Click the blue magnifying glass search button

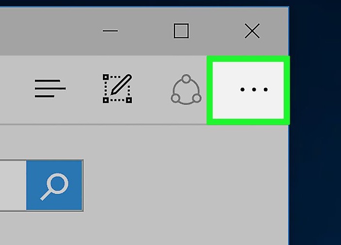point(54,185)
